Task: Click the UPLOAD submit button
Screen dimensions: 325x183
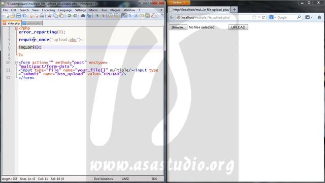Action: point(238,27)
